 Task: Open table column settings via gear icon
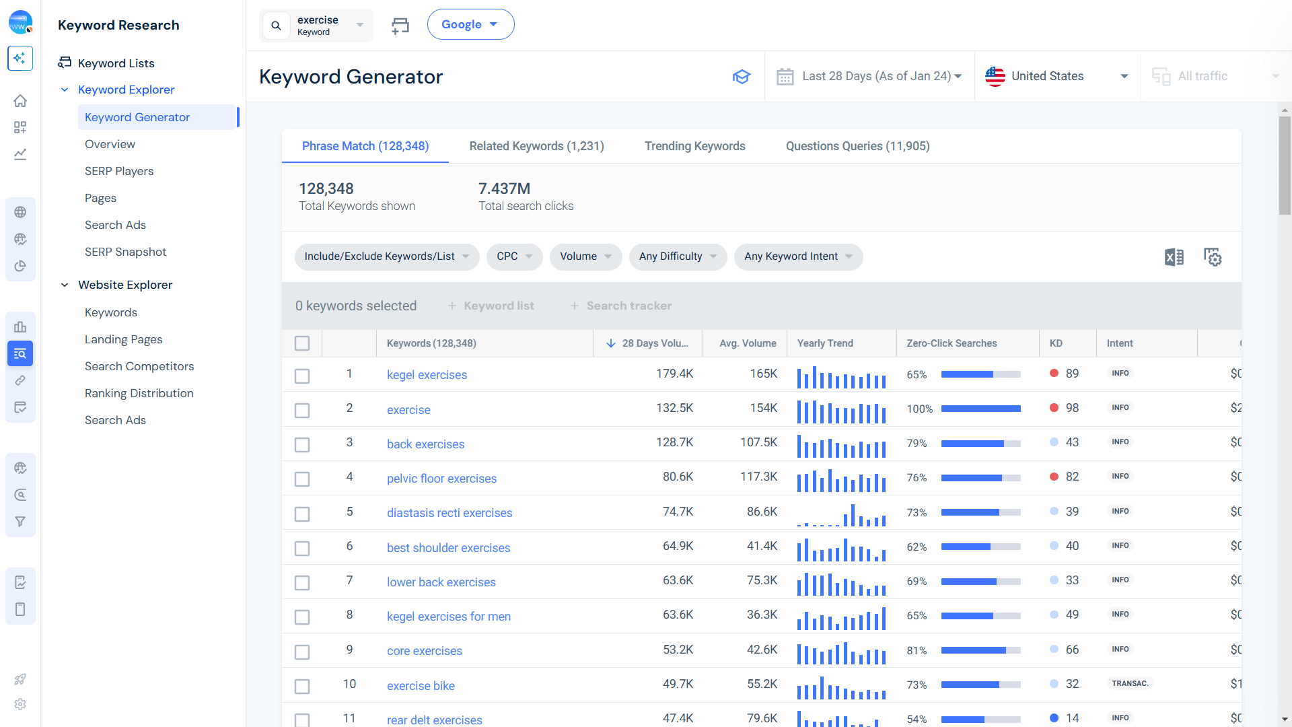point(1213,256)
